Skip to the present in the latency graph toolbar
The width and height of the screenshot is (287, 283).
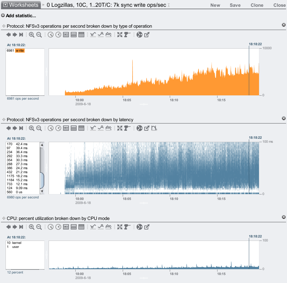pyautogui.click(x=21, y=128)
